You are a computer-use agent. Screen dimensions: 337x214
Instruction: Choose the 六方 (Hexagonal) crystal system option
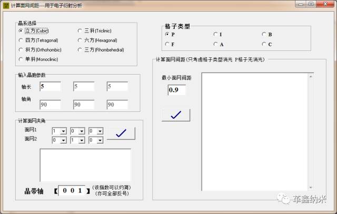pyautogui.click(x=80, y=40)
